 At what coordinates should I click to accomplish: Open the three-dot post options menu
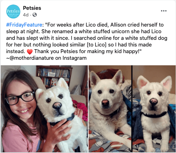pos(164,11)
